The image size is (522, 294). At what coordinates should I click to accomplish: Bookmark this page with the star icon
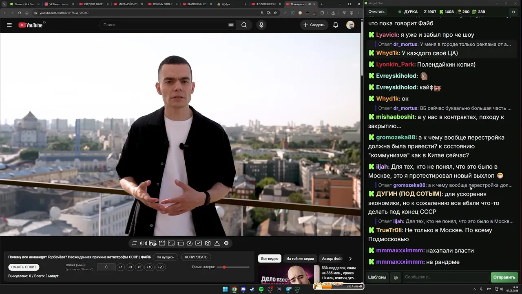pos(275,13)
